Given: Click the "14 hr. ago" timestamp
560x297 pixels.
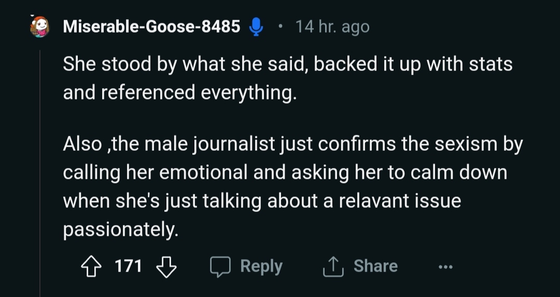Looking at the screenshot, I should click(x=332, y=26).
